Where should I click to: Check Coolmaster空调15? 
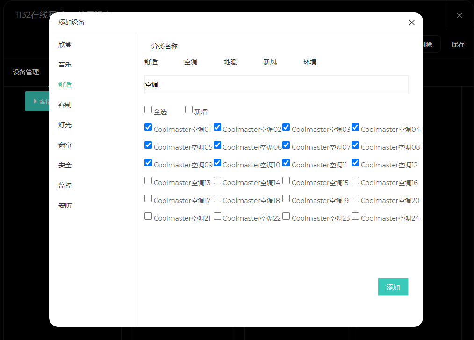(x=286, y=181)
